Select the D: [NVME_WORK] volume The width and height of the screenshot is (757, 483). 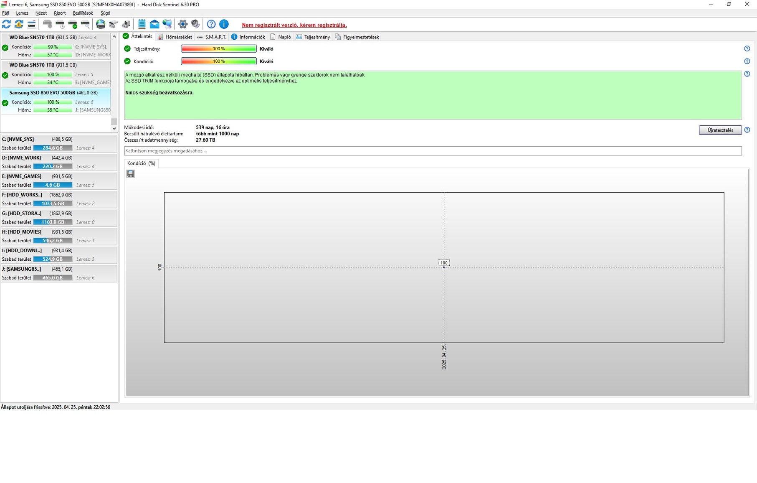click(59, 162)
